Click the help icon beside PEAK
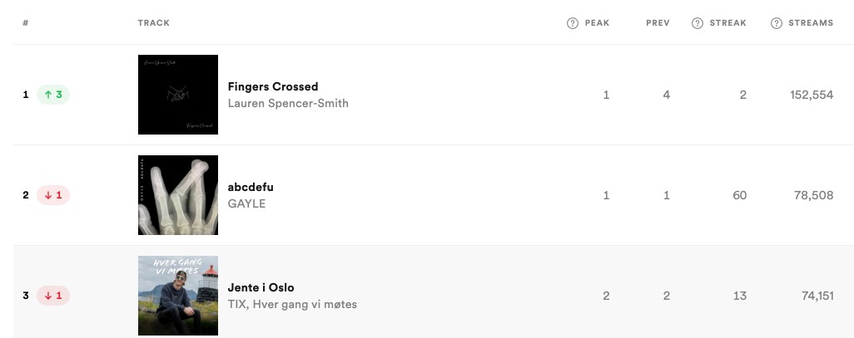The width and height of the screenshot is (854, 338). (x=573, y=23)
